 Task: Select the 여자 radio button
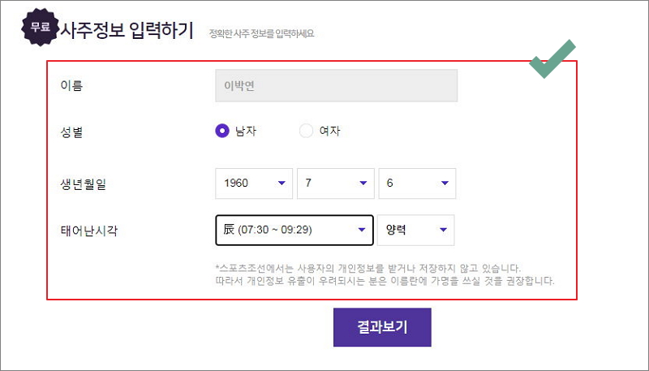(306, 132)
